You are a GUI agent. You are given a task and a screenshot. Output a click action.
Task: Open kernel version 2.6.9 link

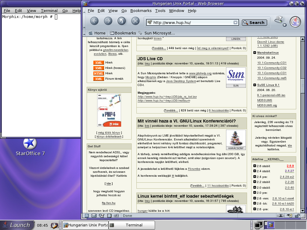click(290, 166)
